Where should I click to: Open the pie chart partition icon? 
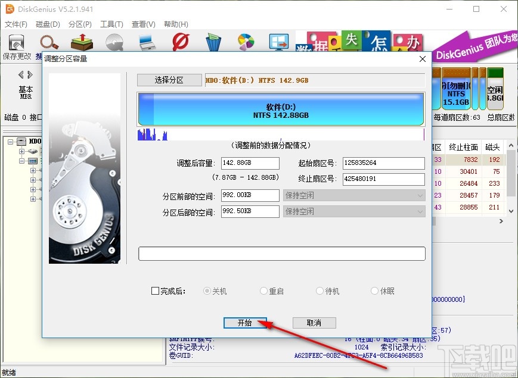[x=246, y=42]
